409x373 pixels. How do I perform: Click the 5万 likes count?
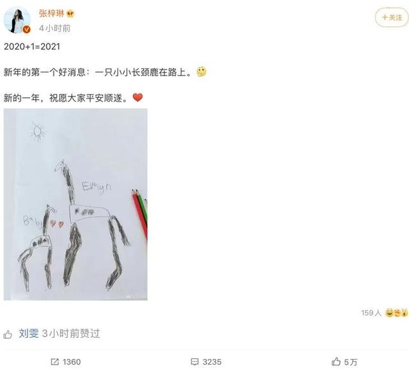pyautogui.click(x=351, y=362)
